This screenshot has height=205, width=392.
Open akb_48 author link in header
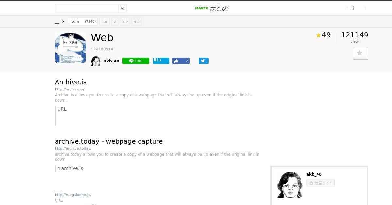click(111, 61)
